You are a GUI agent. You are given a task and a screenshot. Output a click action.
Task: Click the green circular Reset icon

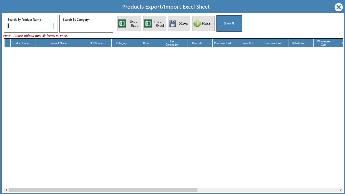[x=197, y=24]
